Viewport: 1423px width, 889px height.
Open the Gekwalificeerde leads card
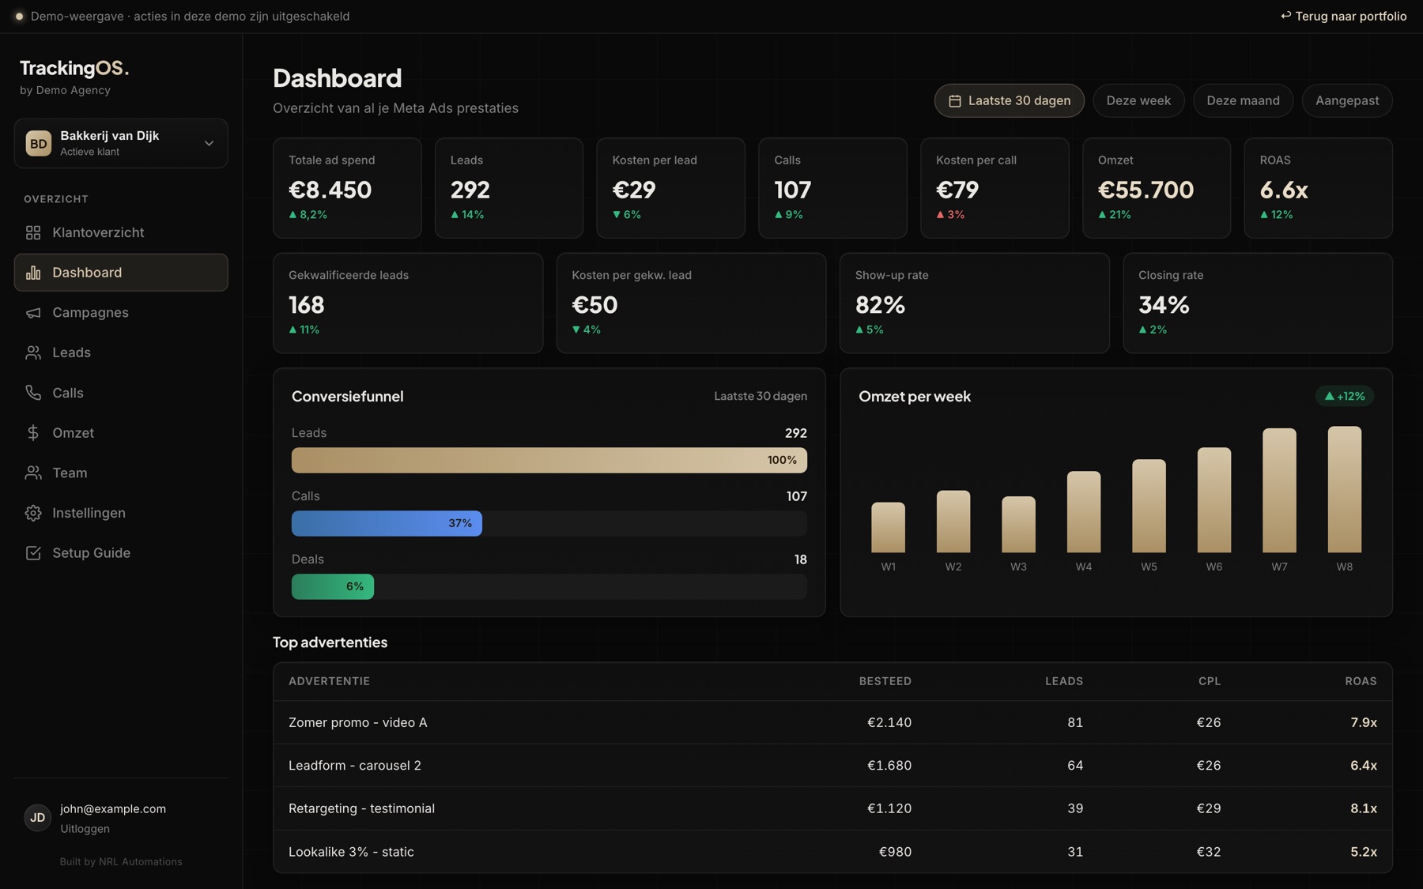pyautogui.click(x=408, y=303)
